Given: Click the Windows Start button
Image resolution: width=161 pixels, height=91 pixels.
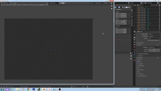Looking at the screenshot, I should point(2,89).
